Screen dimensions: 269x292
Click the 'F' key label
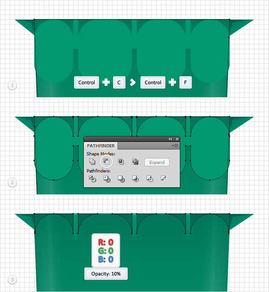pos(186,82)
